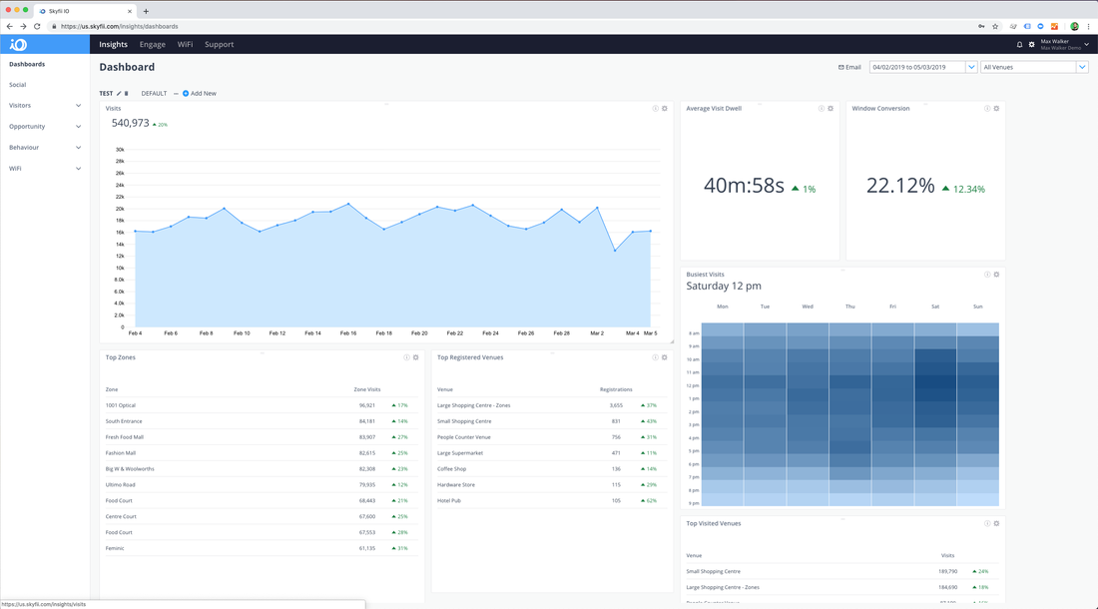The width and height of the screenshot is (1098, 609).
Task: Click the info icon on Top Zones widget
Action: pos(405,356)
